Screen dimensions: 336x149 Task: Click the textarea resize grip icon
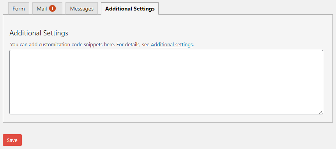coord(320,112)
